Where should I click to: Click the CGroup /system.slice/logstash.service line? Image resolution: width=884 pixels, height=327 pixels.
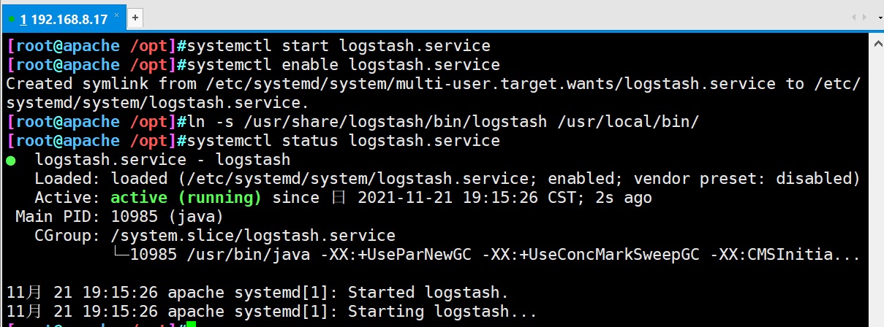[x=215, y=235]
